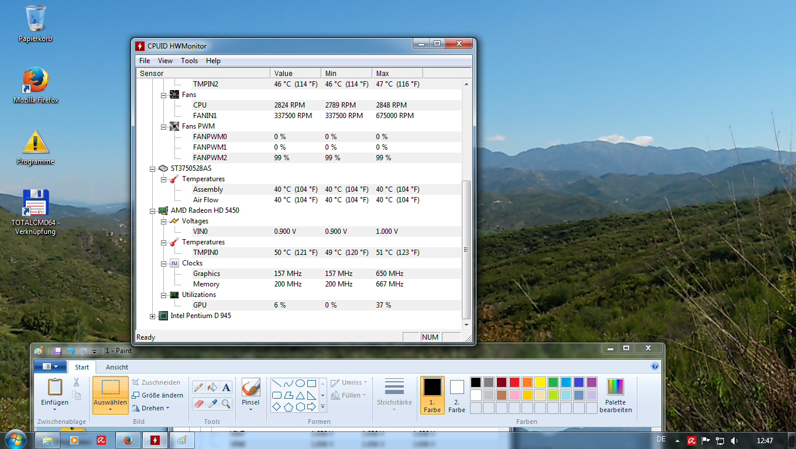
Task: Open the File menu in HWMonitor
Action: point(145,61)
